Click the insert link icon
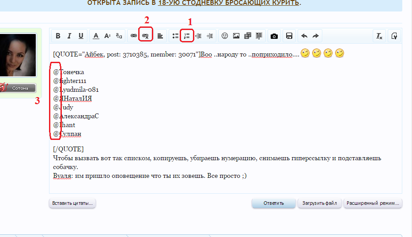This screenshot has width=412, height=237. pyautogui.click(x=134, y=36)
